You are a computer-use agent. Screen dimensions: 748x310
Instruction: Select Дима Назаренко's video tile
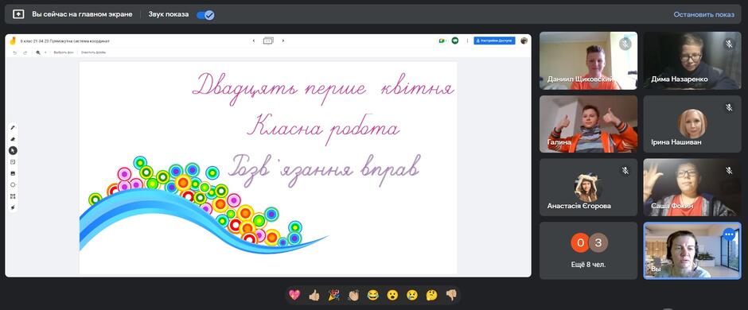pos(692,60)
